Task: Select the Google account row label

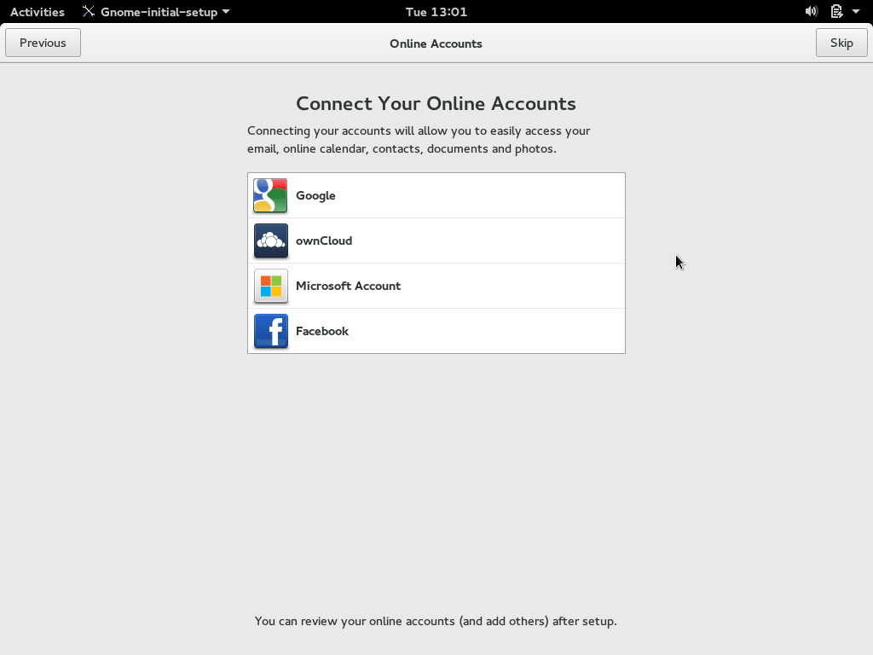Action: [x=315, y=195]
